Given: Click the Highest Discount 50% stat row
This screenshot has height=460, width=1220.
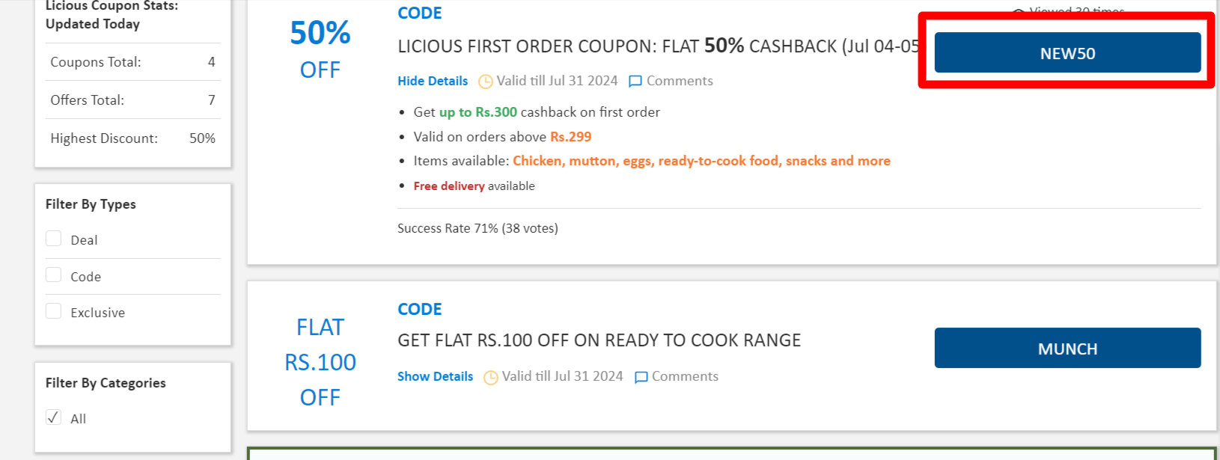Looking at the screenshot, I should (x=131, y=138).
